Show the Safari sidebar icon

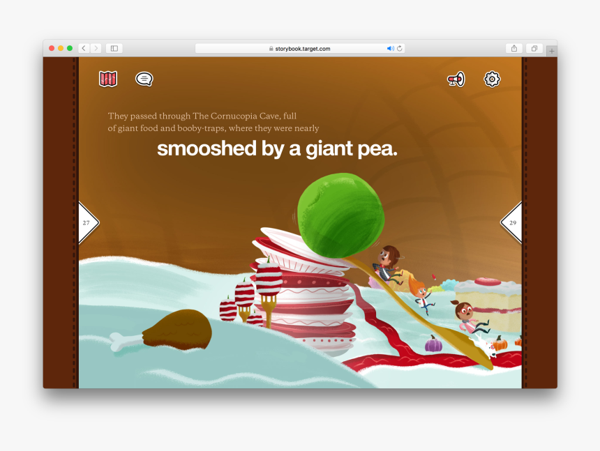tap(113, 48)
